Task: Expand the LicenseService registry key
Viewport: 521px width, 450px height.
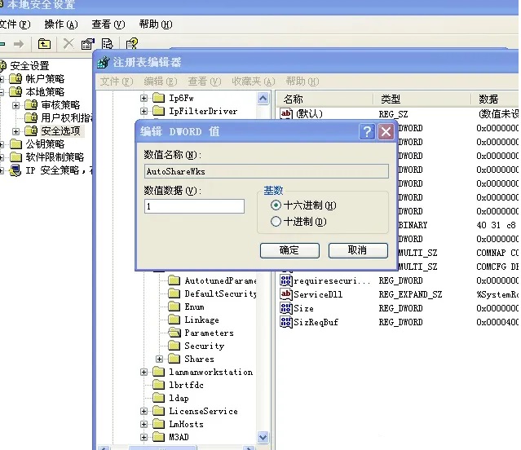Action: coord(143,411)
